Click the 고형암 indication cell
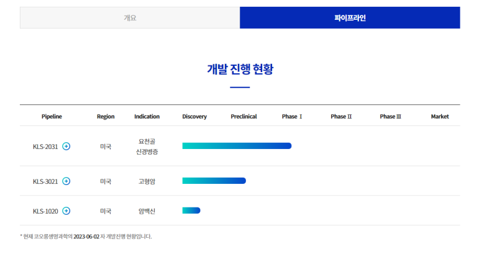The image size is (497, 254). point(147,181)
